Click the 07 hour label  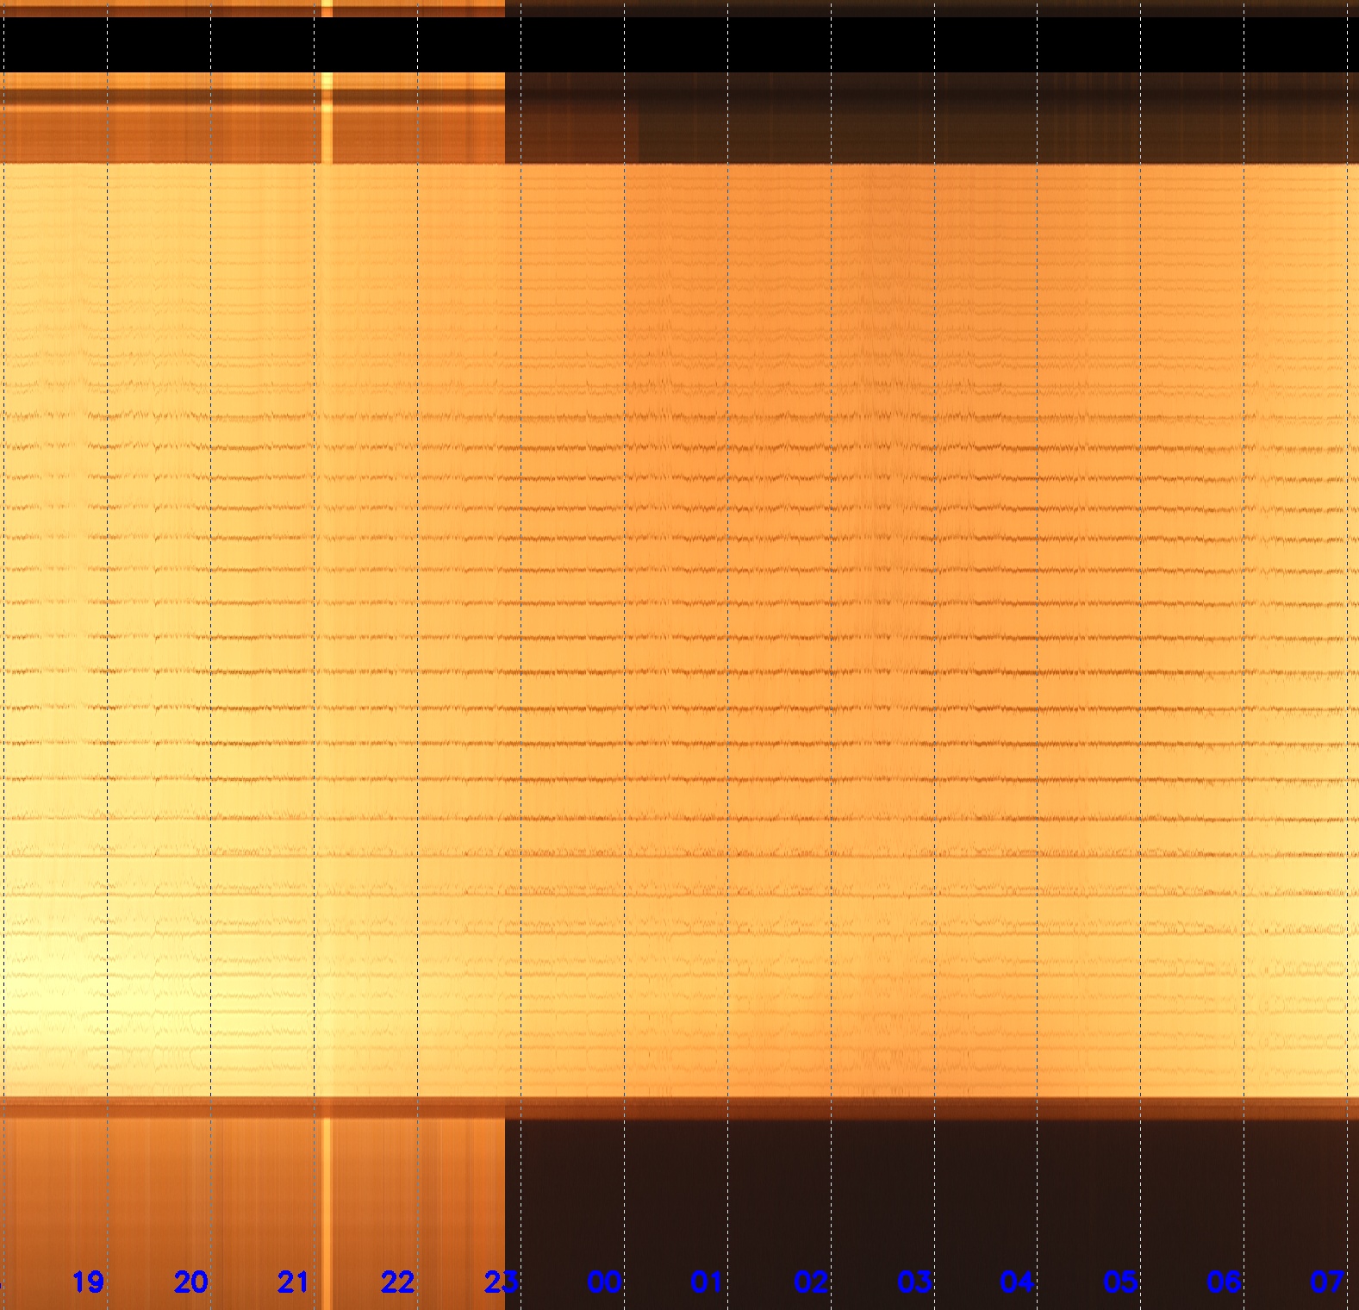point(1326,1282)
